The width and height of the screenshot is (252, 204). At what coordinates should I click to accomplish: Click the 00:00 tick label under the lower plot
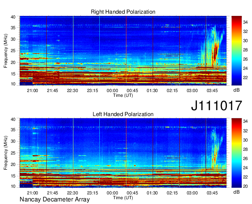coord(112,193)
